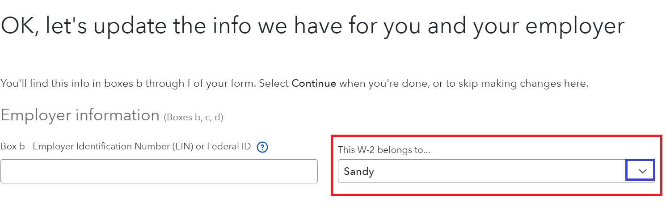Click the chevron arrow in W-2 owner dropdown
This screenshot has height=208, width=666.
(x=643, y=171)
